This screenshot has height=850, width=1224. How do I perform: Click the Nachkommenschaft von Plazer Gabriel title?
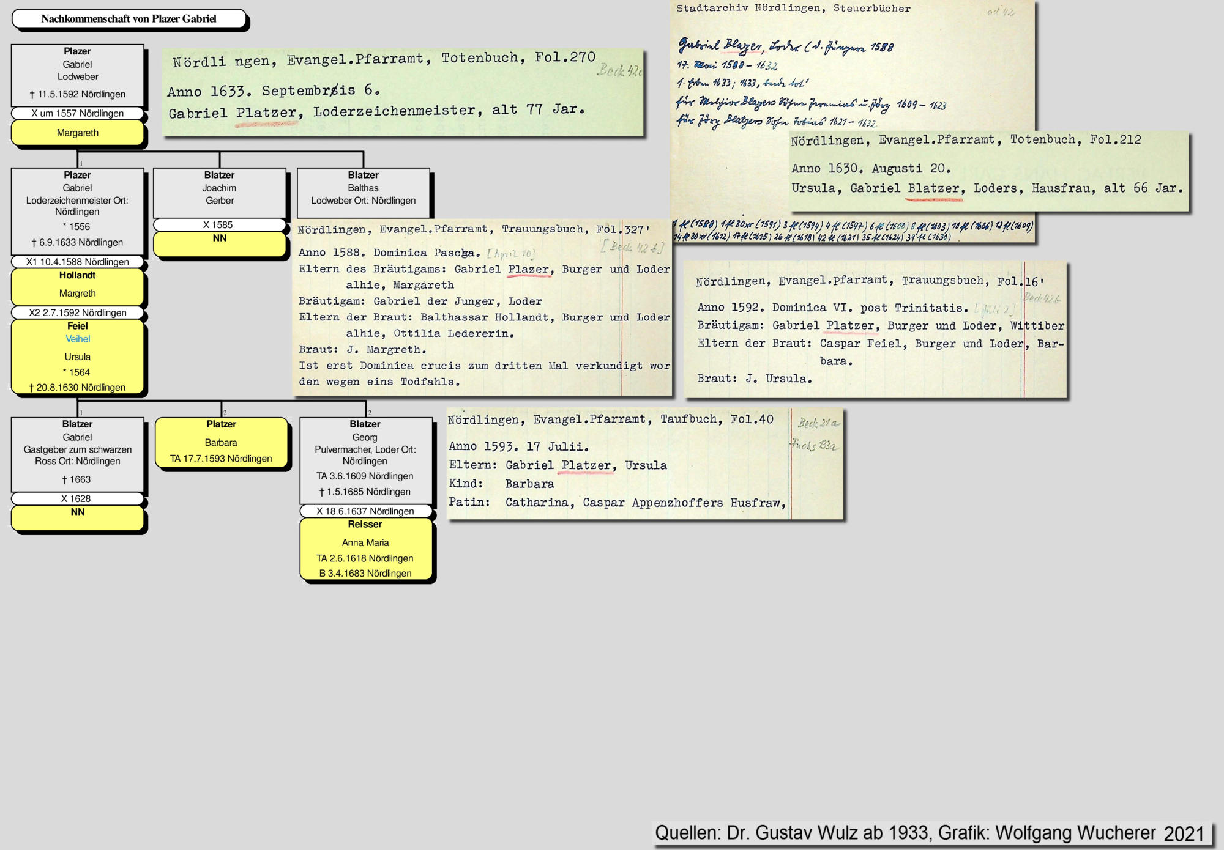click(x=129, y=19)
